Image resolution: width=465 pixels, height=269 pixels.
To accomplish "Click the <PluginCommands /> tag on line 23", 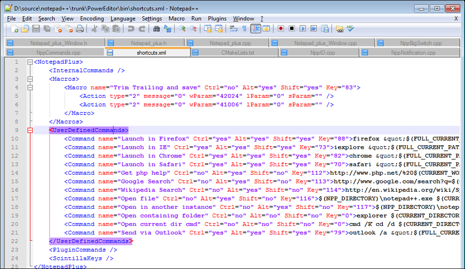I will (x=83, y=250).
